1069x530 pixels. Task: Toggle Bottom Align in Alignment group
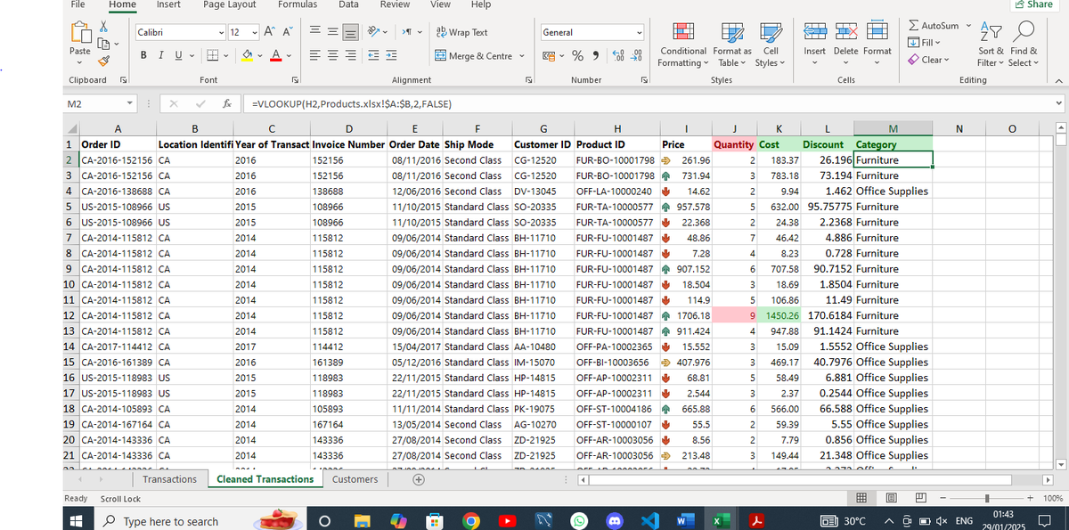click(351, 33)
